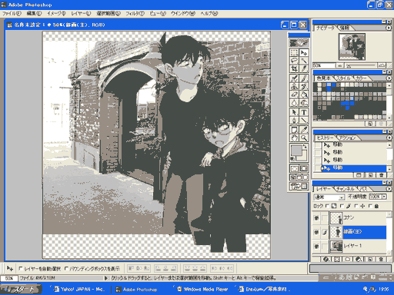Open the ファイル menu

12,14
